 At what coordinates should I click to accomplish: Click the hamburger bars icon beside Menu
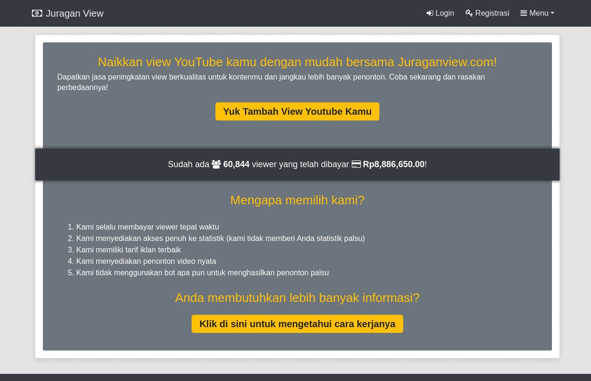click(x=523, y=13)
